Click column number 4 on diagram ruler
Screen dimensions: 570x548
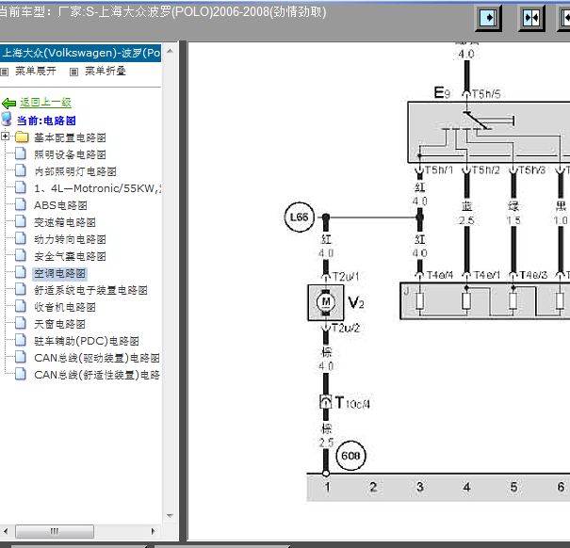click(x=466, y=487)
